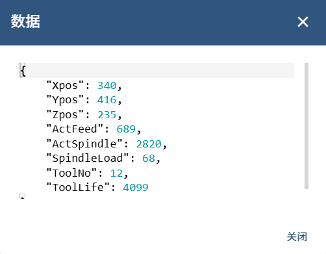Click the ActSpindle value 2820
326x254 pixels.
tap(149, 144)
